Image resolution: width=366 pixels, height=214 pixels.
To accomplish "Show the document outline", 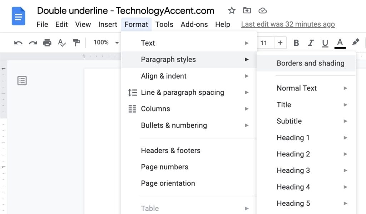I will [22, 81].
